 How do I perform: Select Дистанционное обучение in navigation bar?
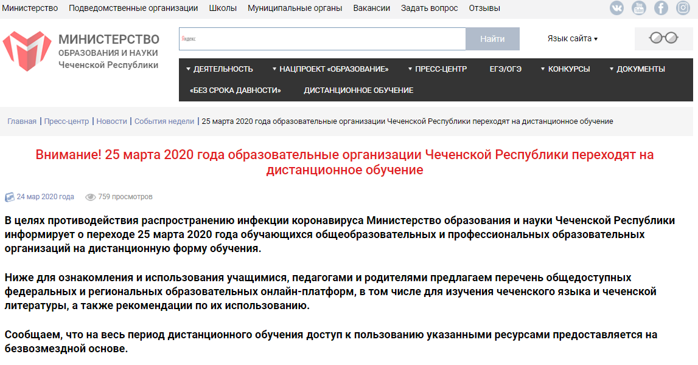click(358, 90)
